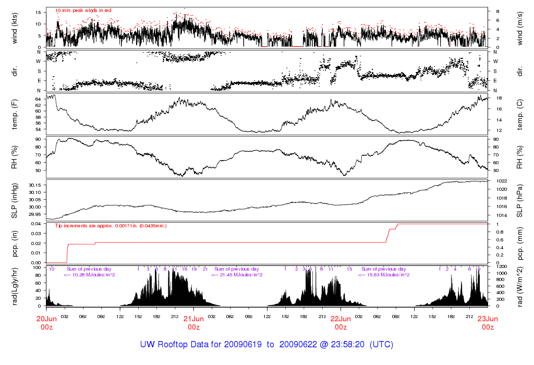The height and width of the screenshot is (365, 534).
Task: Click the red '21Jun' date label
Action: pyautogui.click(x=194, y=319)
